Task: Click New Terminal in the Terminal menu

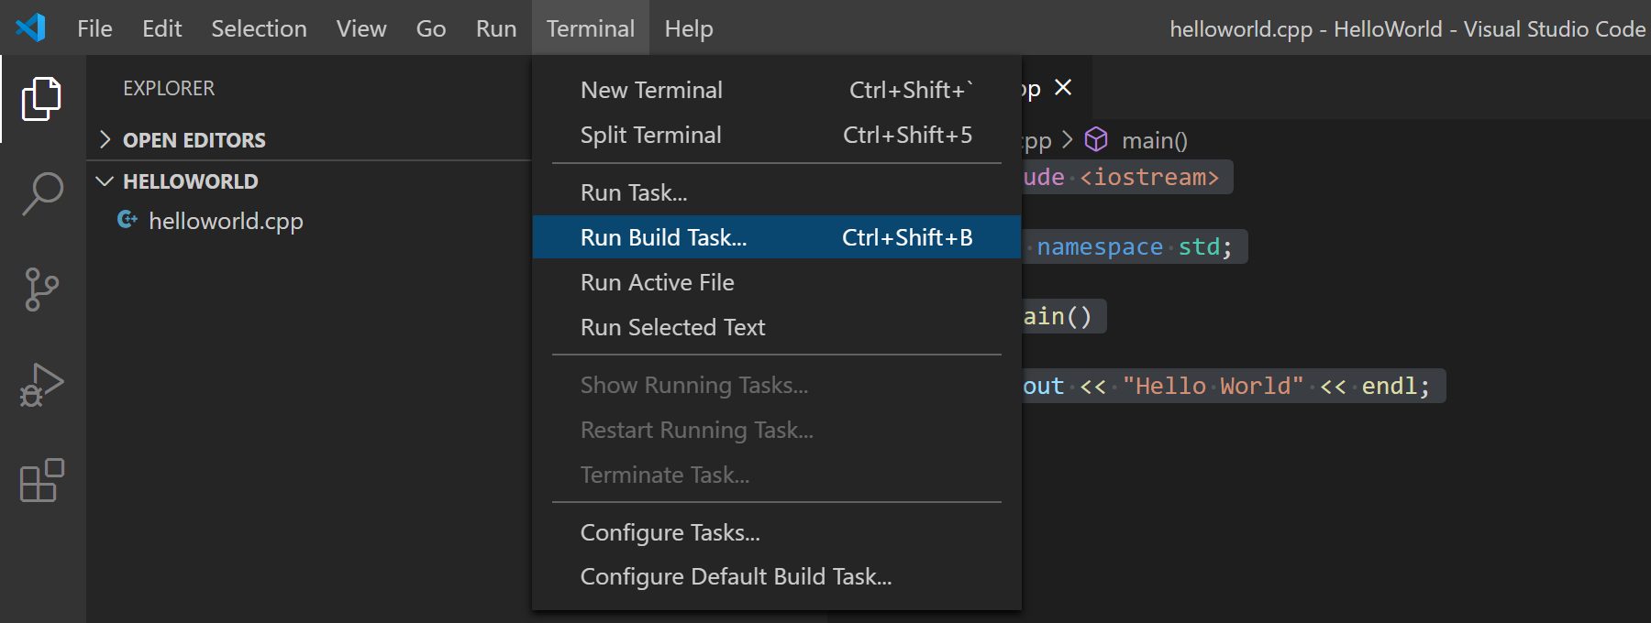Action: [x=650, y=89]
